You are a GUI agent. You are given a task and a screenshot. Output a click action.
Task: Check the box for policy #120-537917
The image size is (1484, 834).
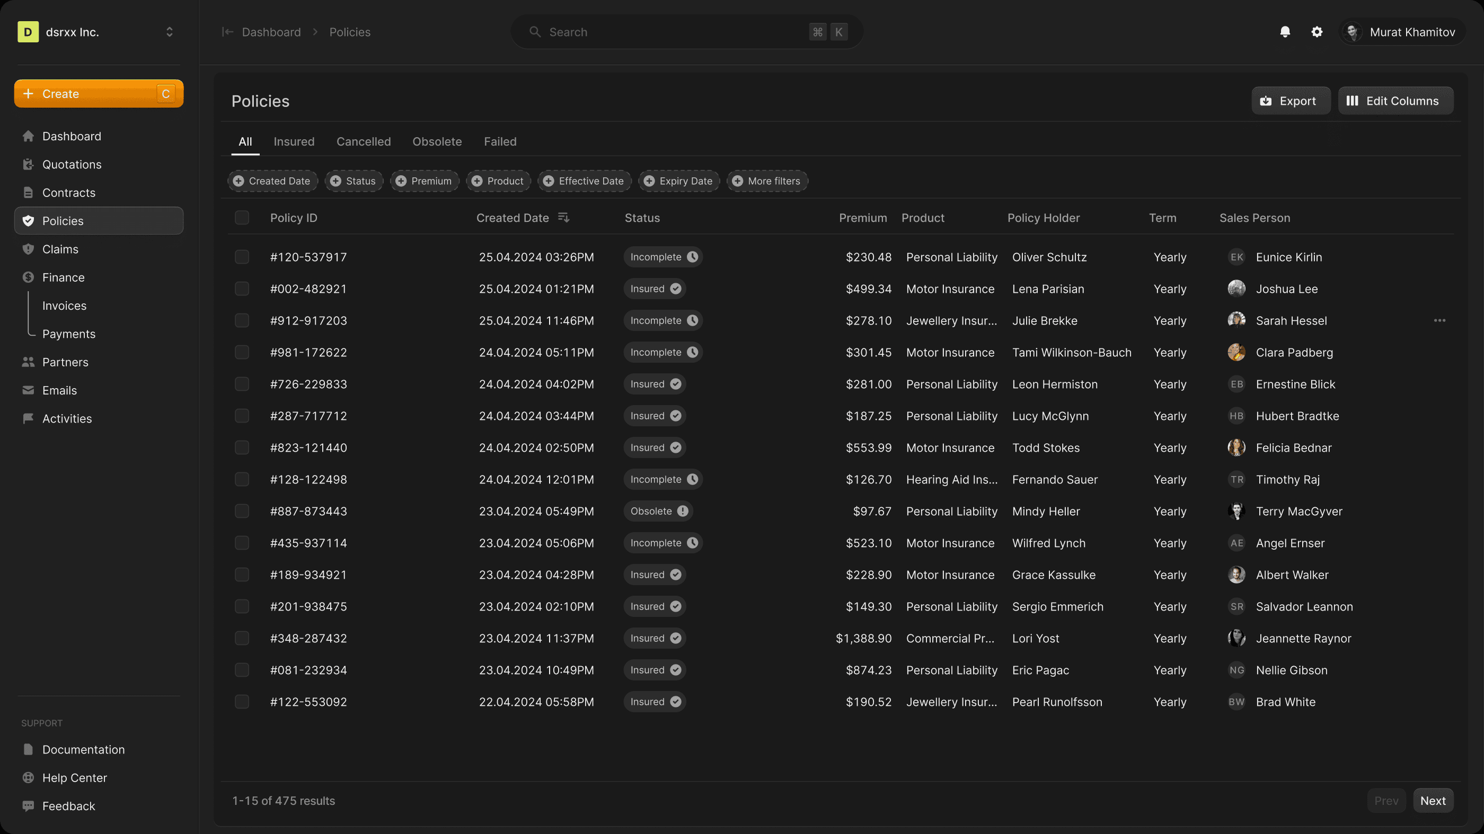pyautogui.click(x=242, y=257)
